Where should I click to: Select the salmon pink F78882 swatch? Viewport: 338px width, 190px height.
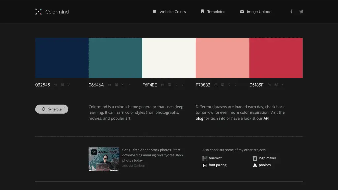click(222, 58)
